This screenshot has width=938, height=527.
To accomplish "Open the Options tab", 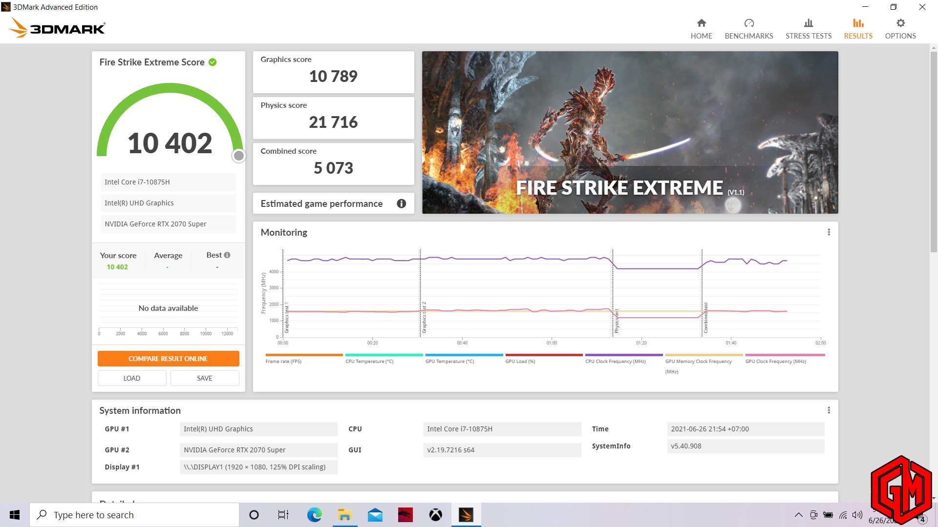I will tap(900, 29).
